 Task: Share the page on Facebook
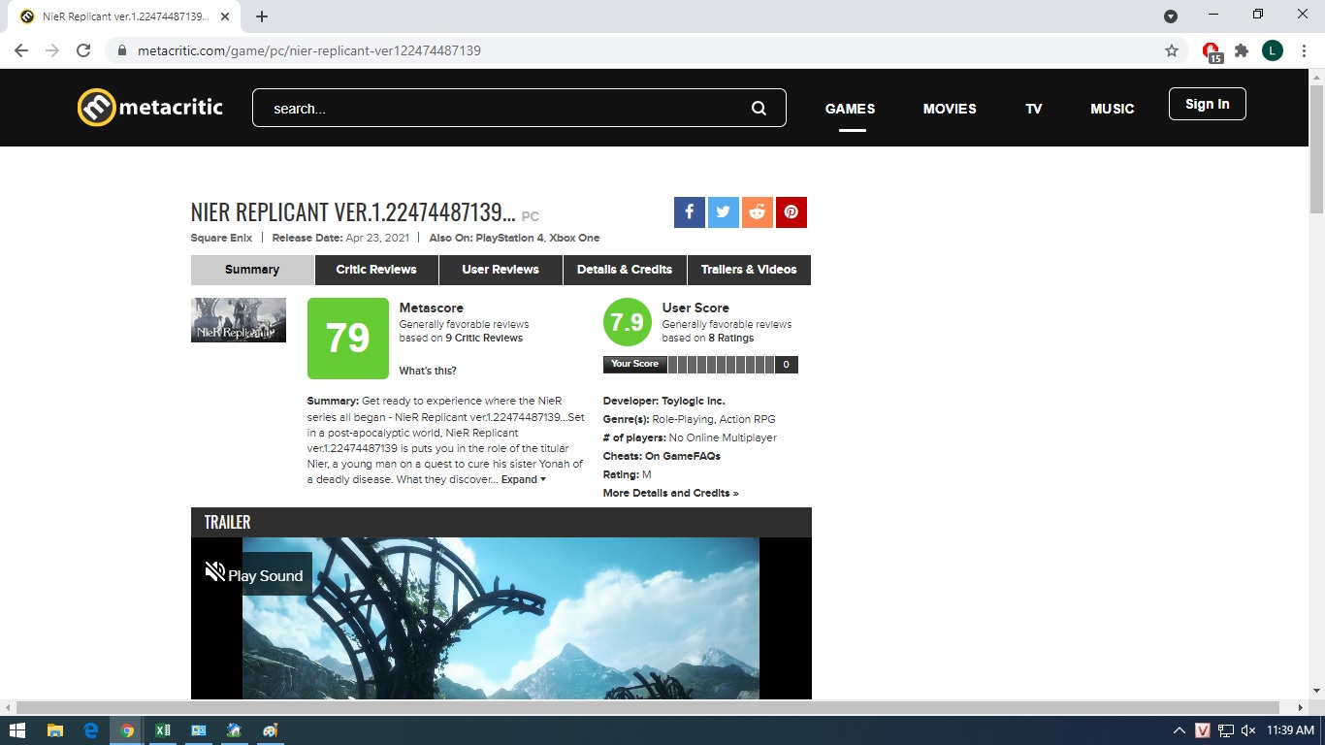coord(690,212)
